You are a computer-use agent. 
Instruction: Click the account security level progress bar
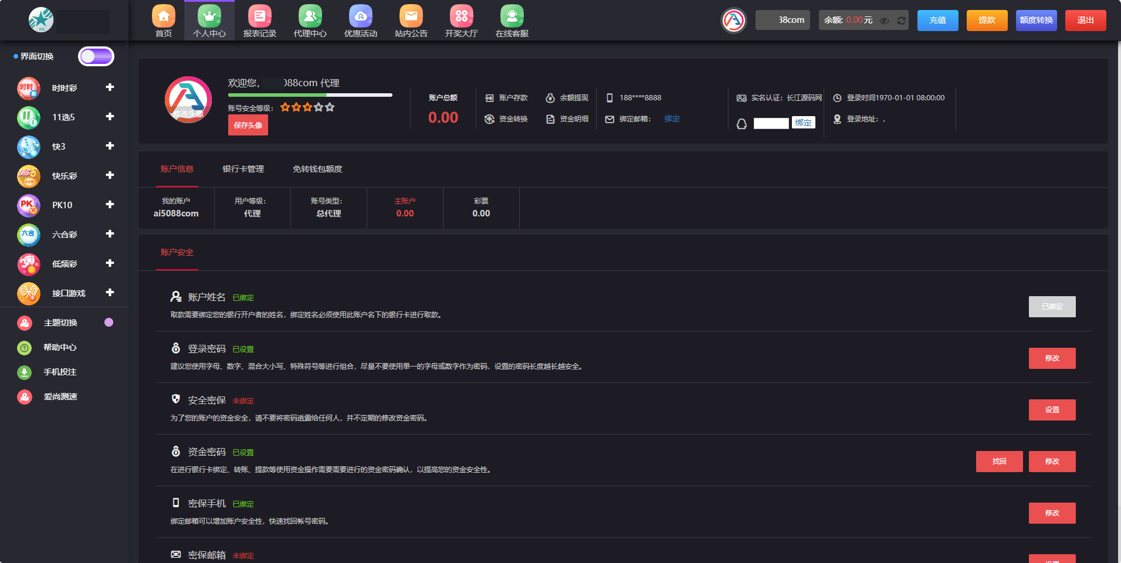(x=310, y=95)
